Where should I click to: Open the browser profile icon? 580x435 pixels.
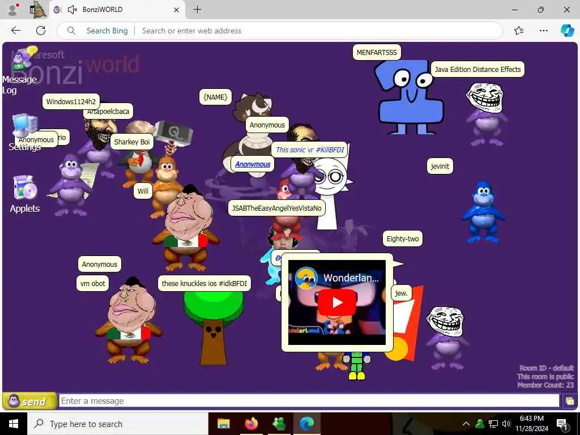point(12,10)
